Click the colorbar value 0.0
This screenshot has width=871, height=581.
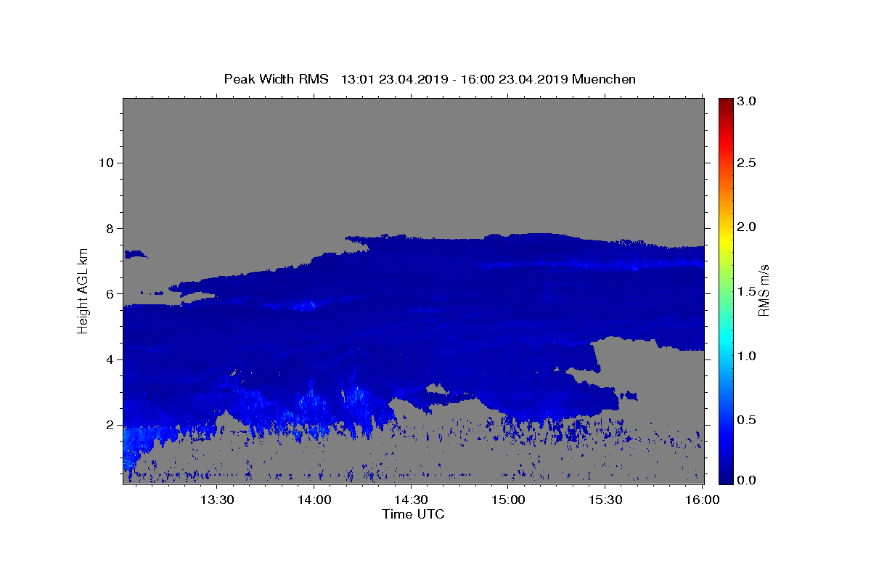click(x=748, y=480)
